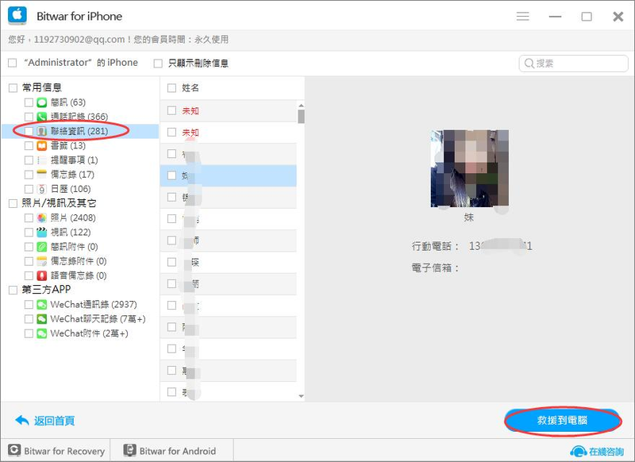Check the 照片 (2408) checkbox
The height and width of the screenshot is (462, 635).
pos(29,218)
